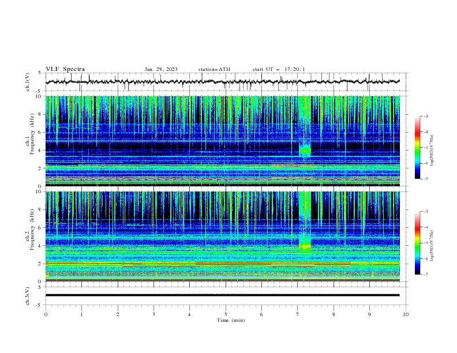457x353 pixels.
Task: Click the "-4" tick on the lower color bar
Action: click(x=425, y=227)
